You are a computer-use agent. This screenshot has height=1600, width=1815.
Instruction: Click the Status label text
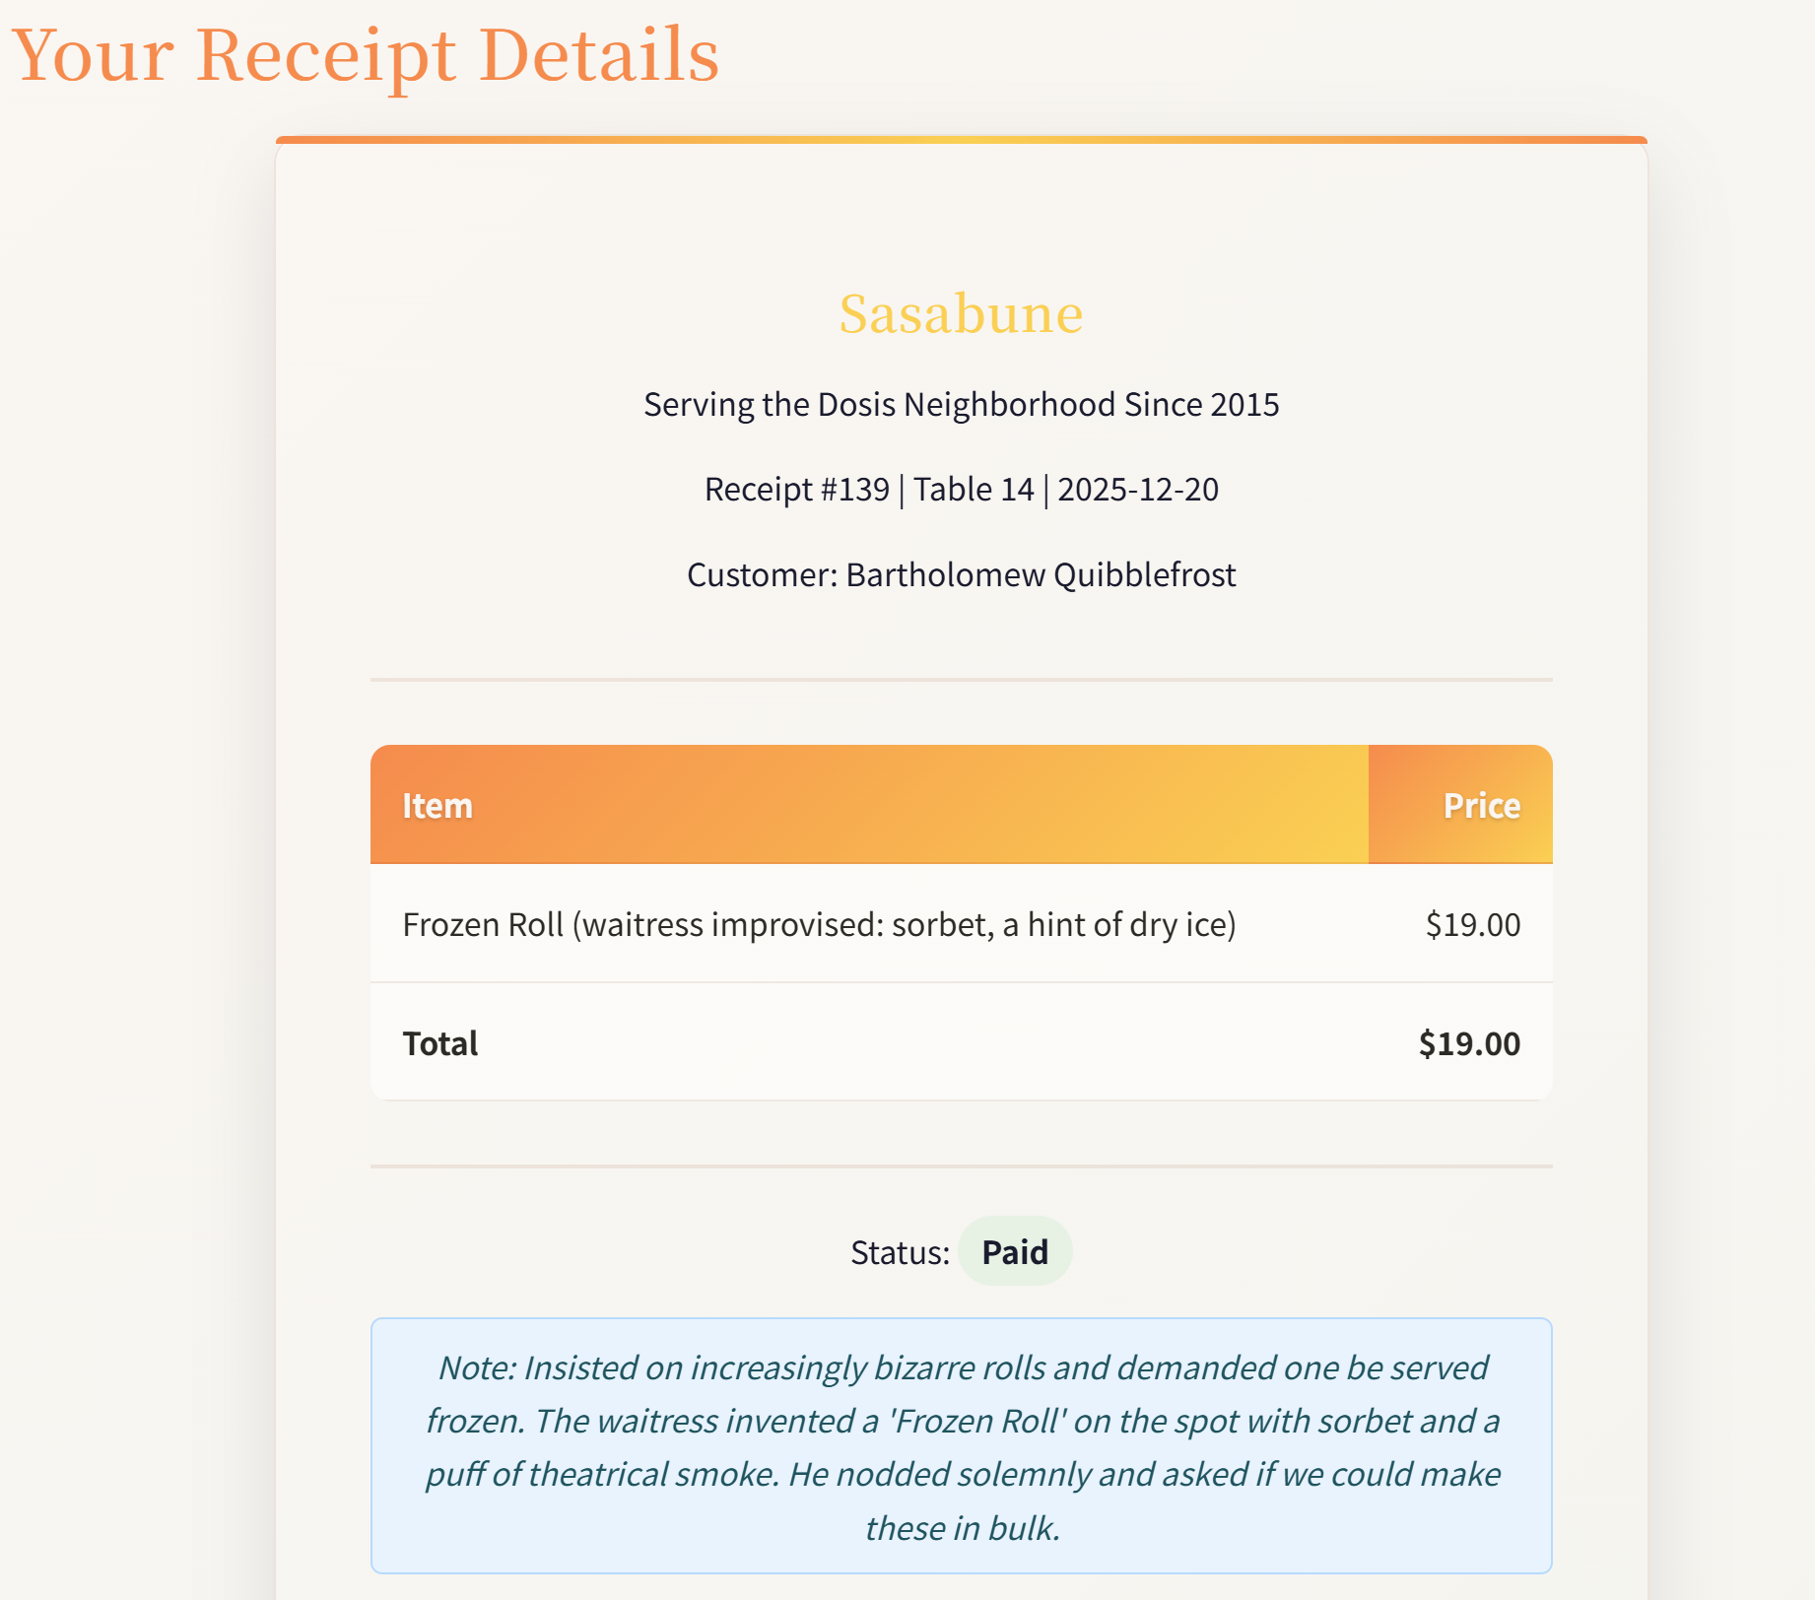pos(900,1252)
